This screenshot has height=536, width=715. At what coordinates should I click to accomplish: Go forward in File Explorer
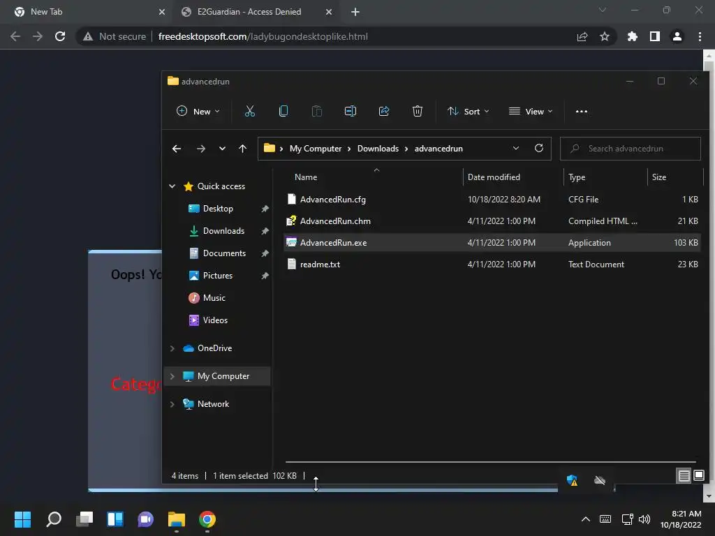(x=200, y=149)
